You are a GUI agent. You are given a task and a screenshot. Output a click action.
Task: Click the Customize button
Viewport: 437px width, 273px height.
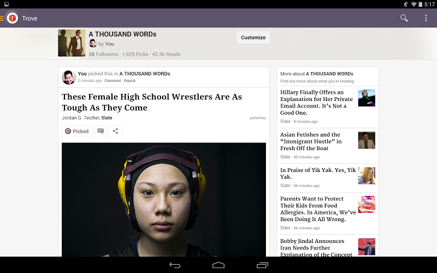click(253, 38)
